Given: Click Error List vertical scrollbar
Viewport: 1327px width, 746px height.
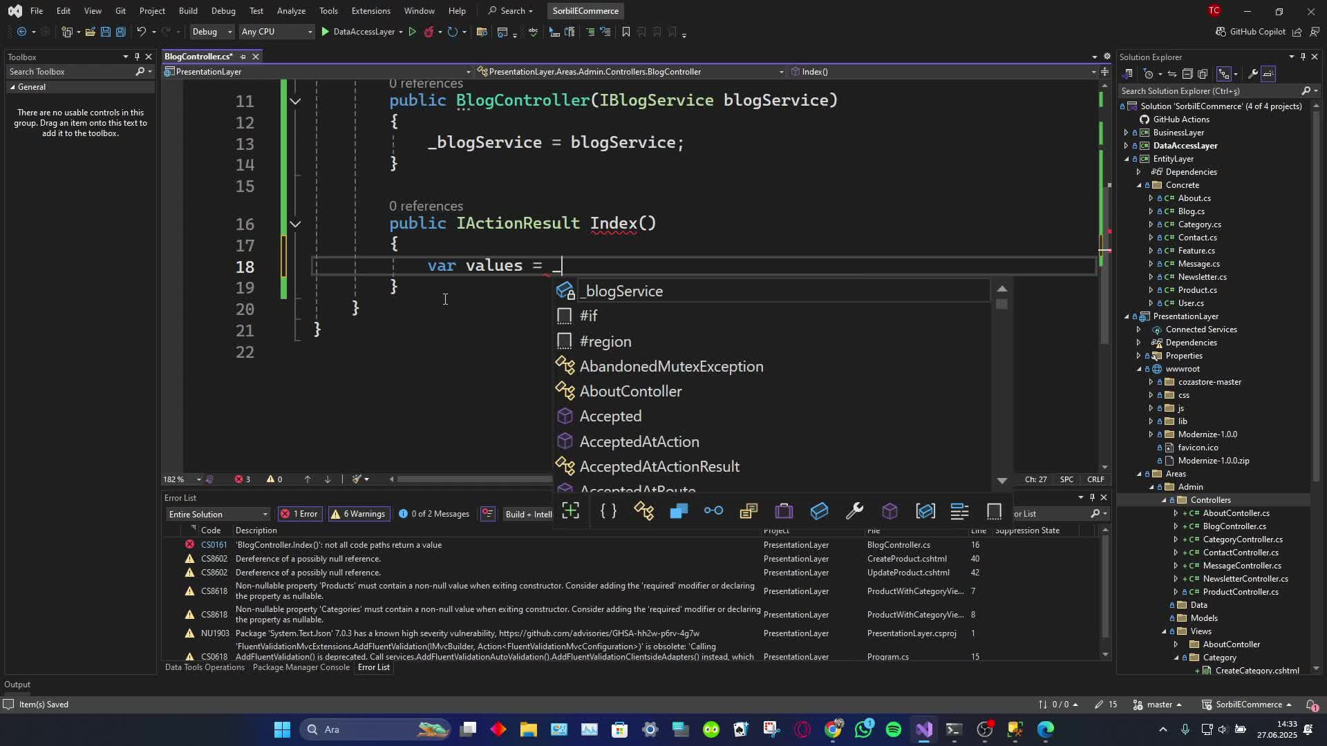Looking at the screenshot, I should (1105, 587).
